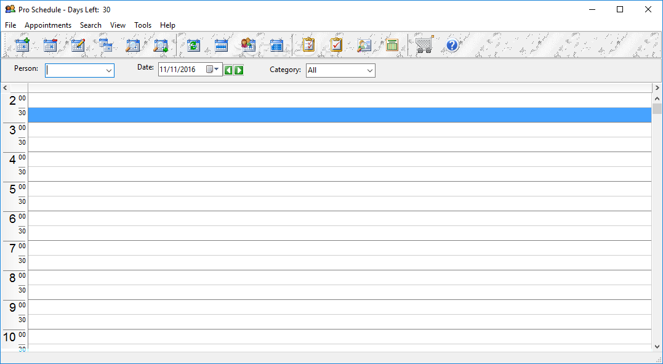Open the Search menu
The height and width of the screenshot is (364, 663).
(x=90, y=25)
